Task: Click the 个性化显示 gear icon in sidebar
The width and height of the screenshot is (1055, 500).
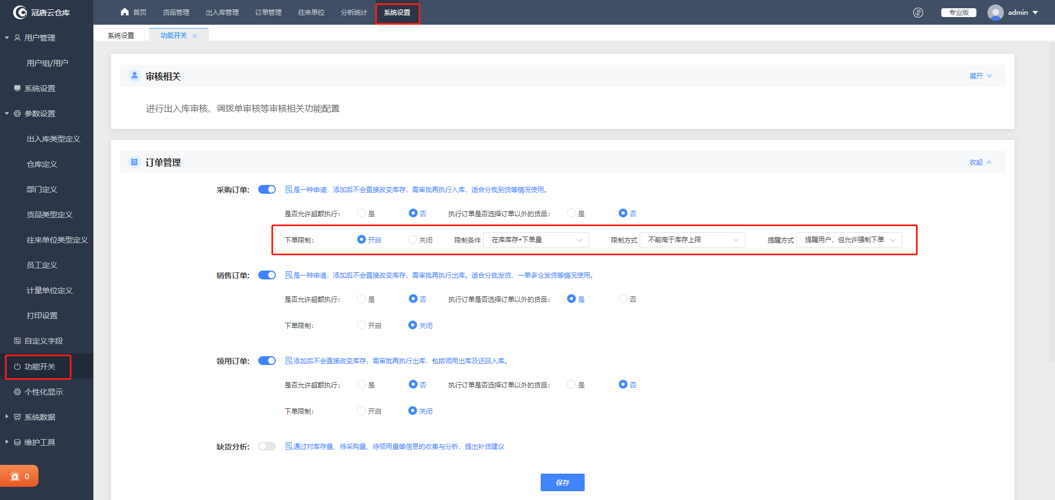Action: coord(17,392)
